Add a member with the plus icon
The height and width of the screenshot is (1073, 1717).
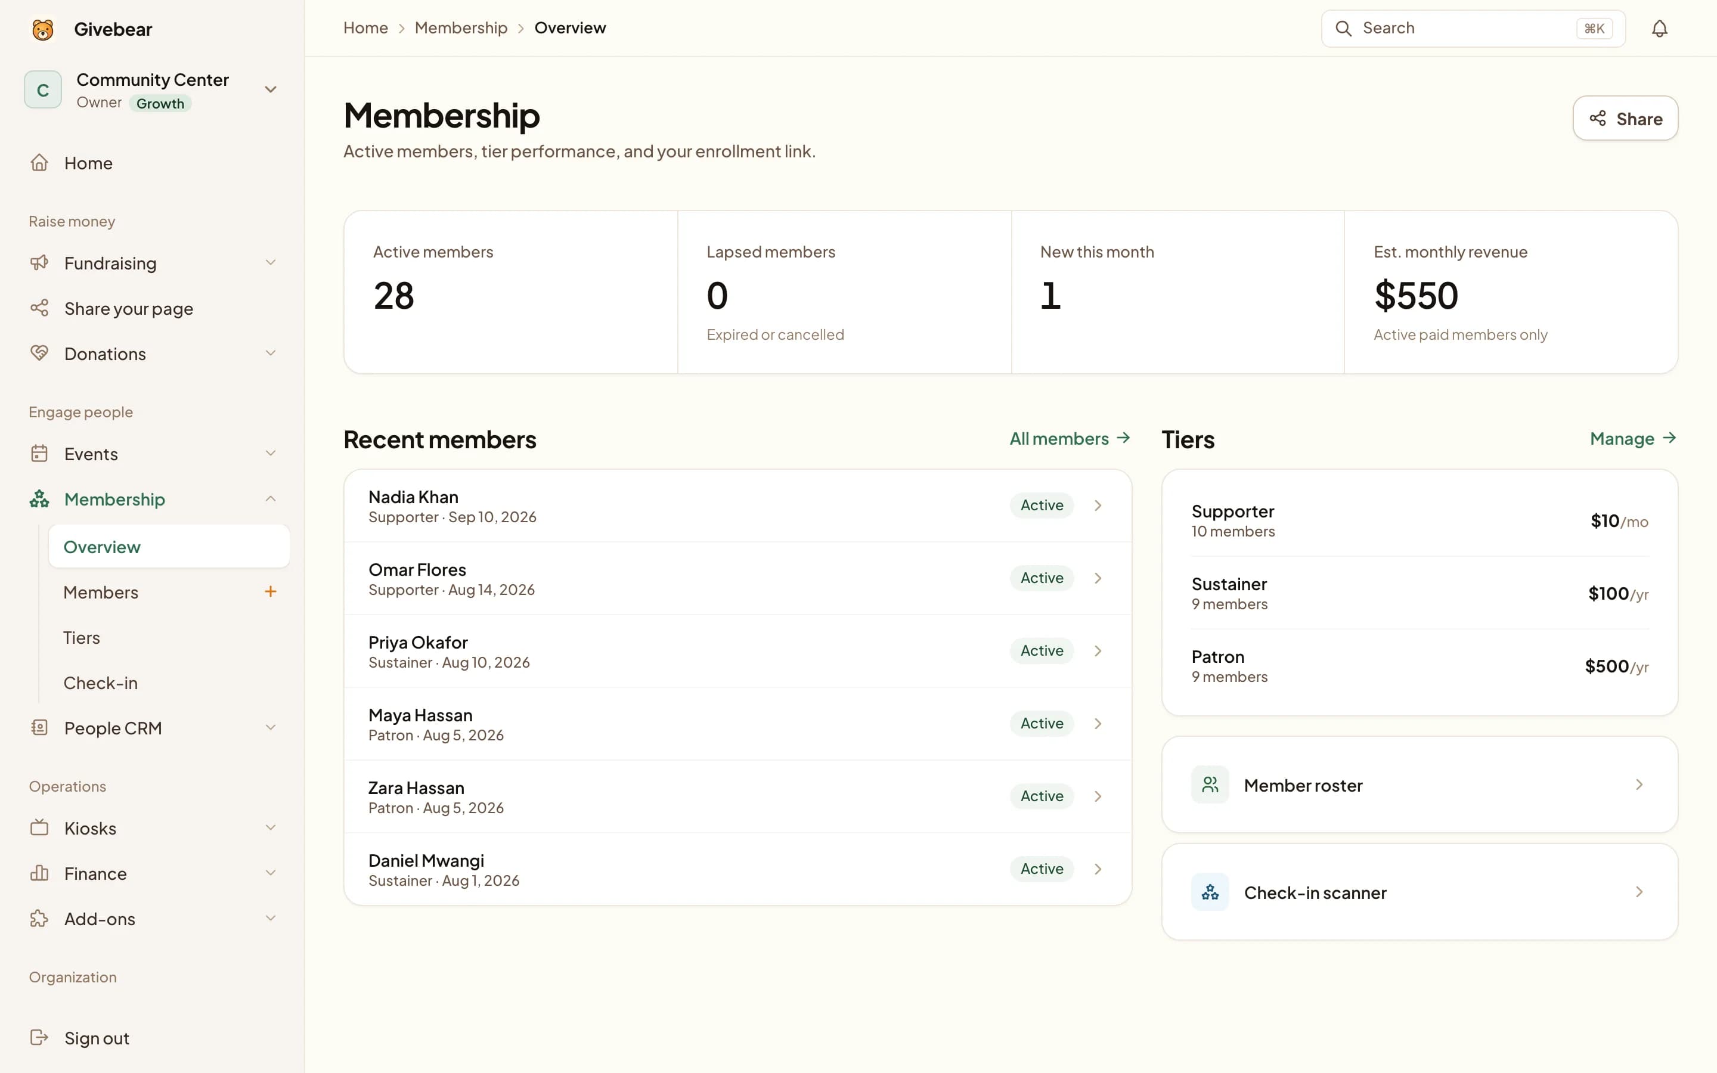click(x=270, y=591)
